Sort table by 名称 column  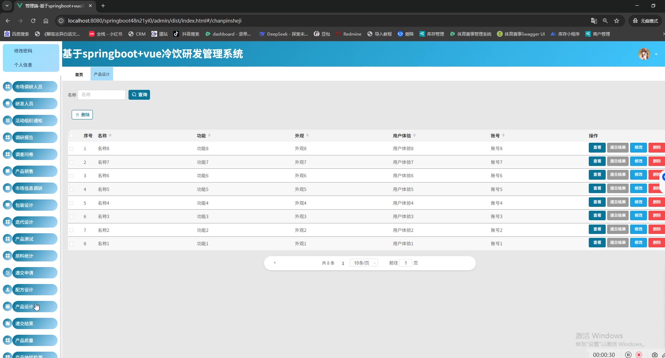click(110, 136)
